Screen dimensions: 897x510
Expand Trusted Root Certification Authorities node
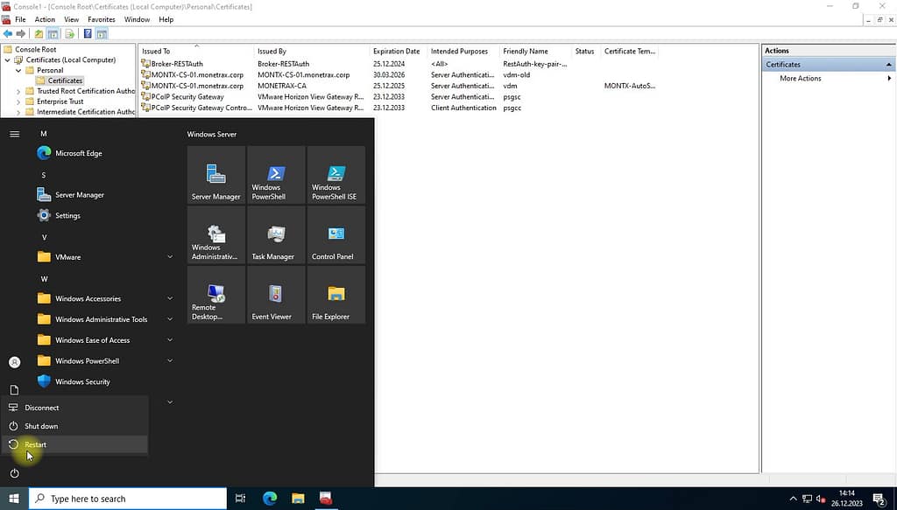pyautogui.click(x=19, y=91)
